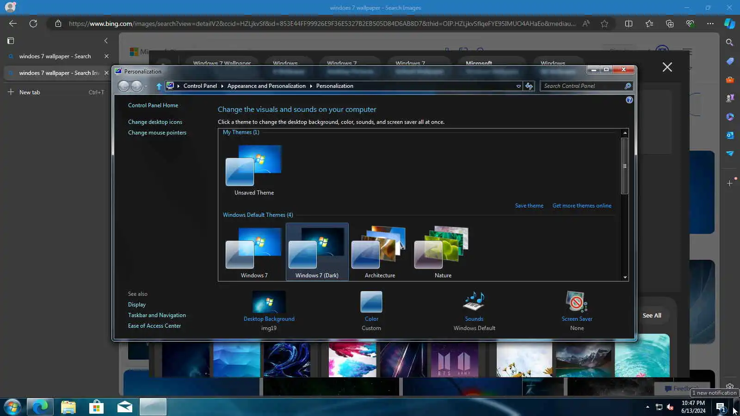Open Ease of Access Center link

[154, 326]
